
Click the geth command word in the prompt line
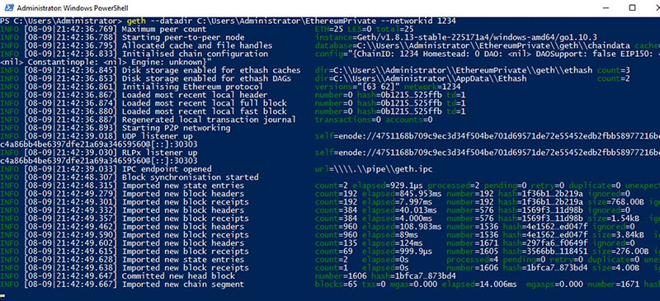click(135, 21)
